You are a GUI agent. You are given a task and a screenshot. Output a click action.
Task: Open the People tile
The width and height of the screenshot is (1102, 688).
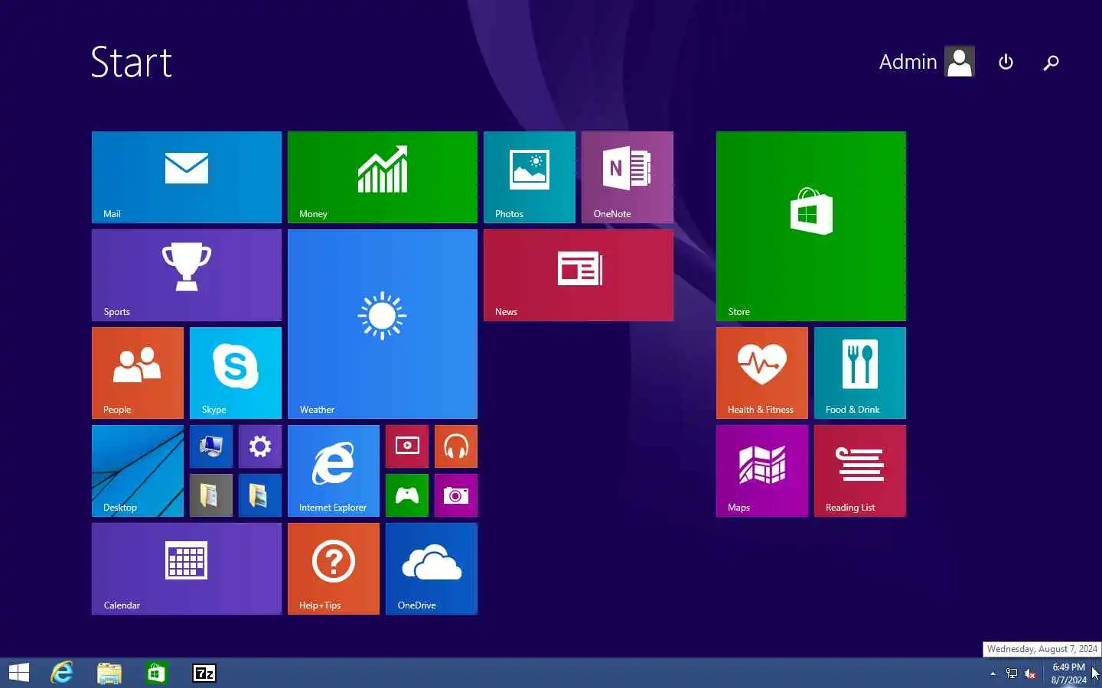pos(138,373)
